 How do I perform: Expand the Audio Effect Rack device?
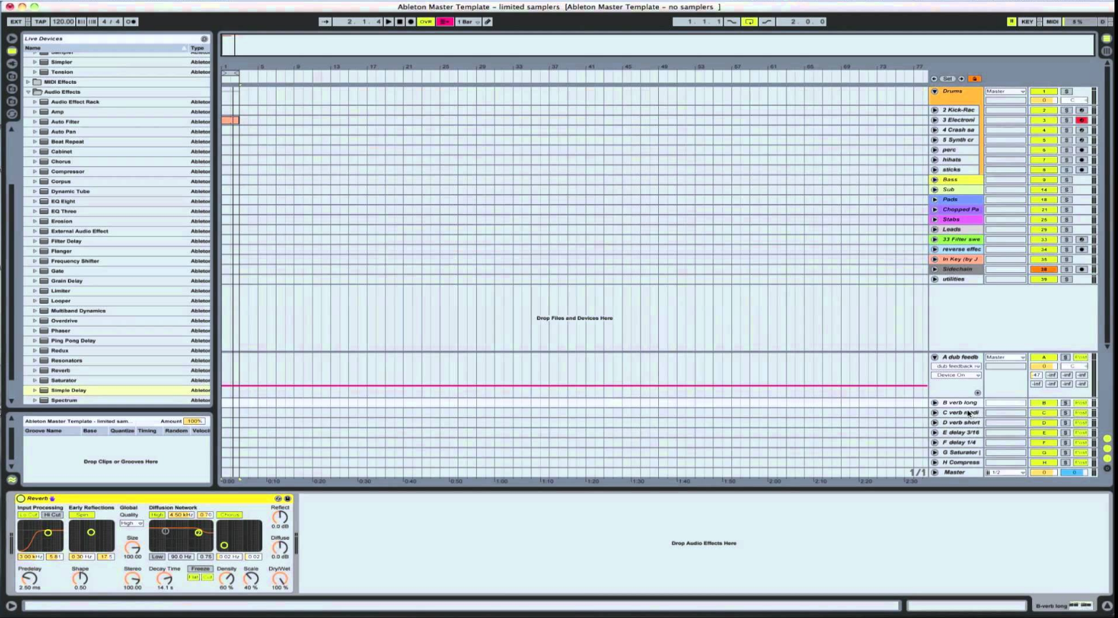(34, 102)
